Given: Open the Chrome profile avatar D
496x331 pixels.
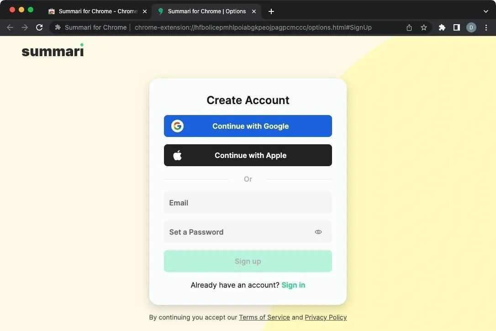Looking at the screenshot, I should point(471,27).
